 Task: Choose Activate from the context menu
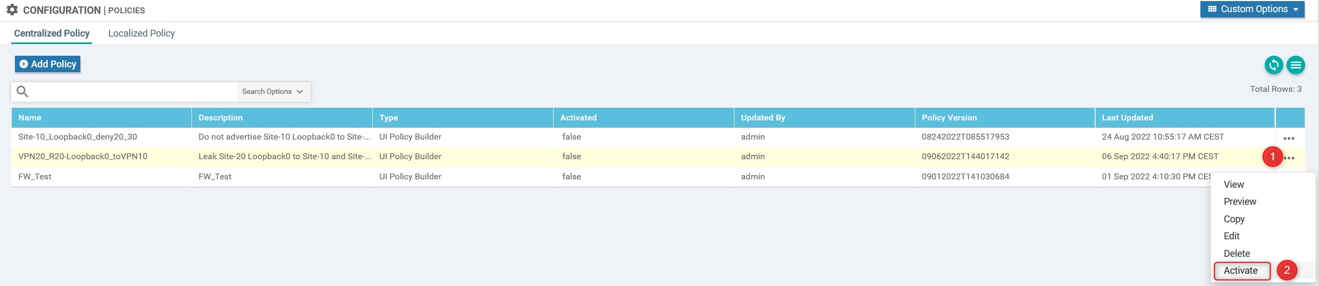1240,271
